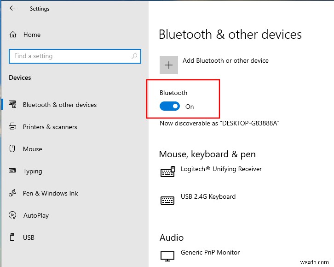Viewport: 334px width, 267px height.
Task: Open Printers & scanners settings
Action: click(x=50, y=127)
